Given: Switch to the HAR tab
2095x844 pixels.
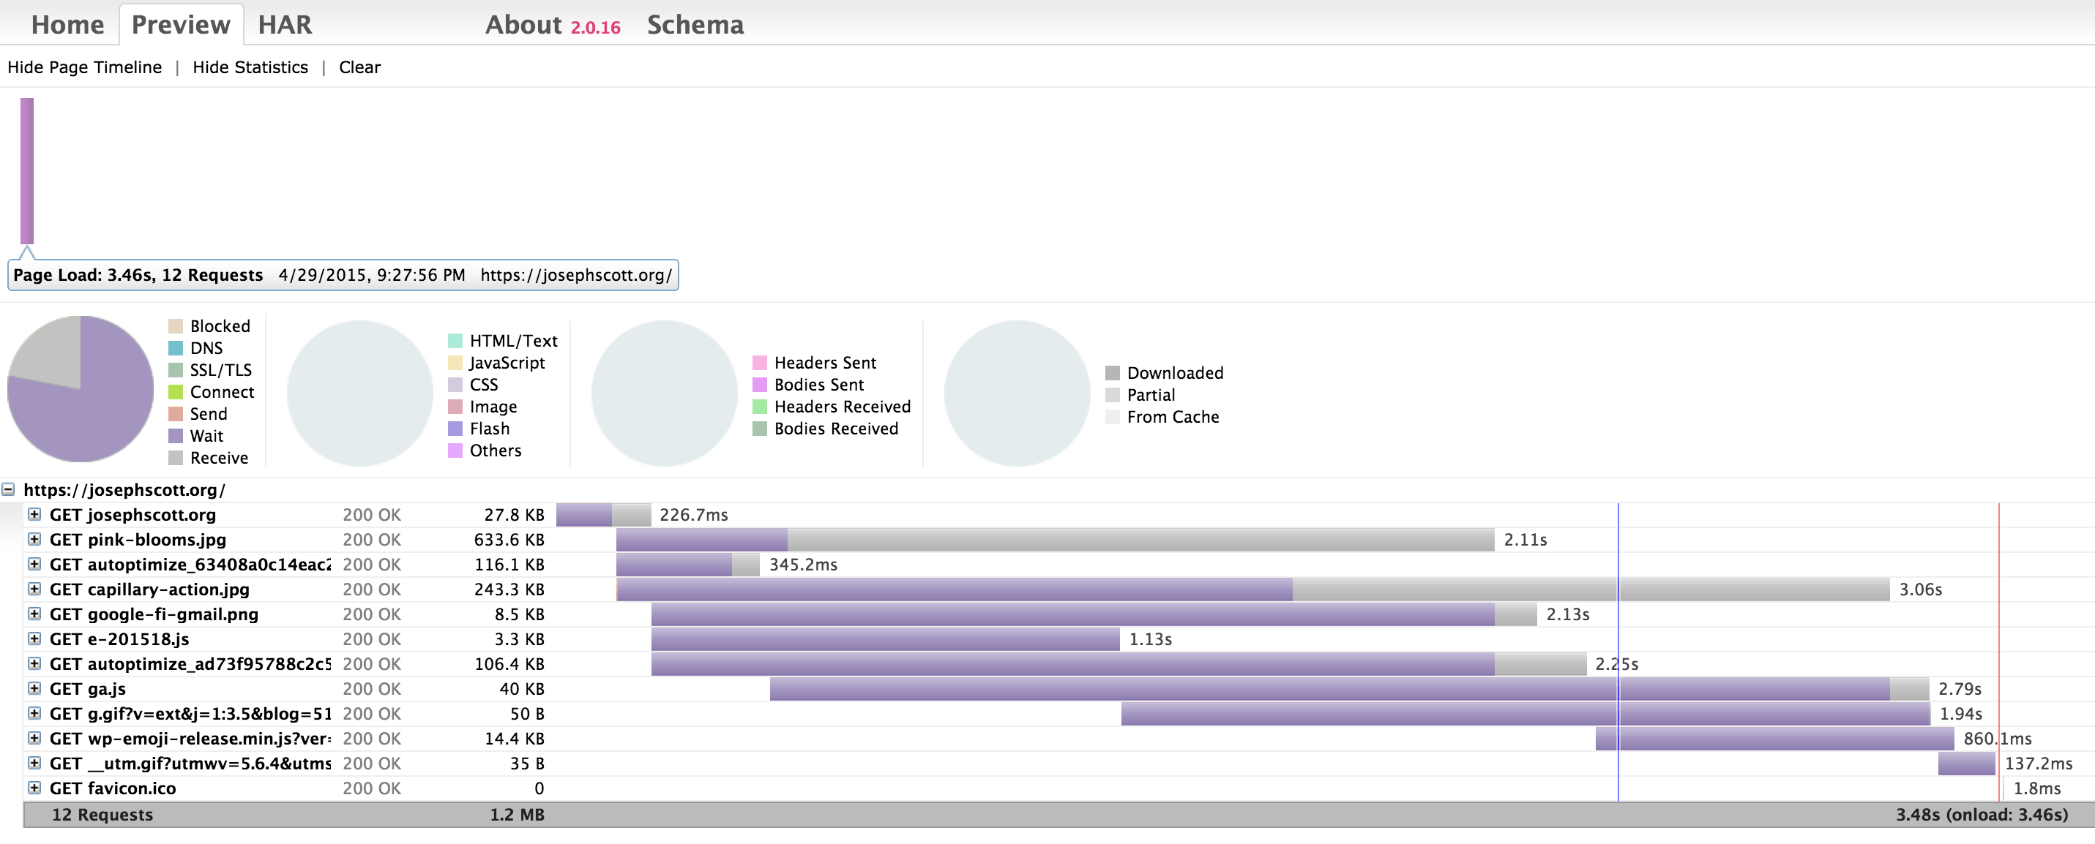Looking at the screenshot, I should coord(285,24).
